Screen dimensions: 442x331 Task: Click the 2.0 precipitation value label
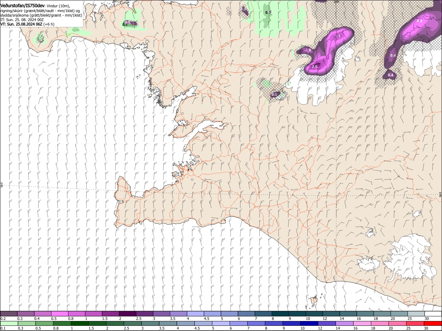click(315, 66)
